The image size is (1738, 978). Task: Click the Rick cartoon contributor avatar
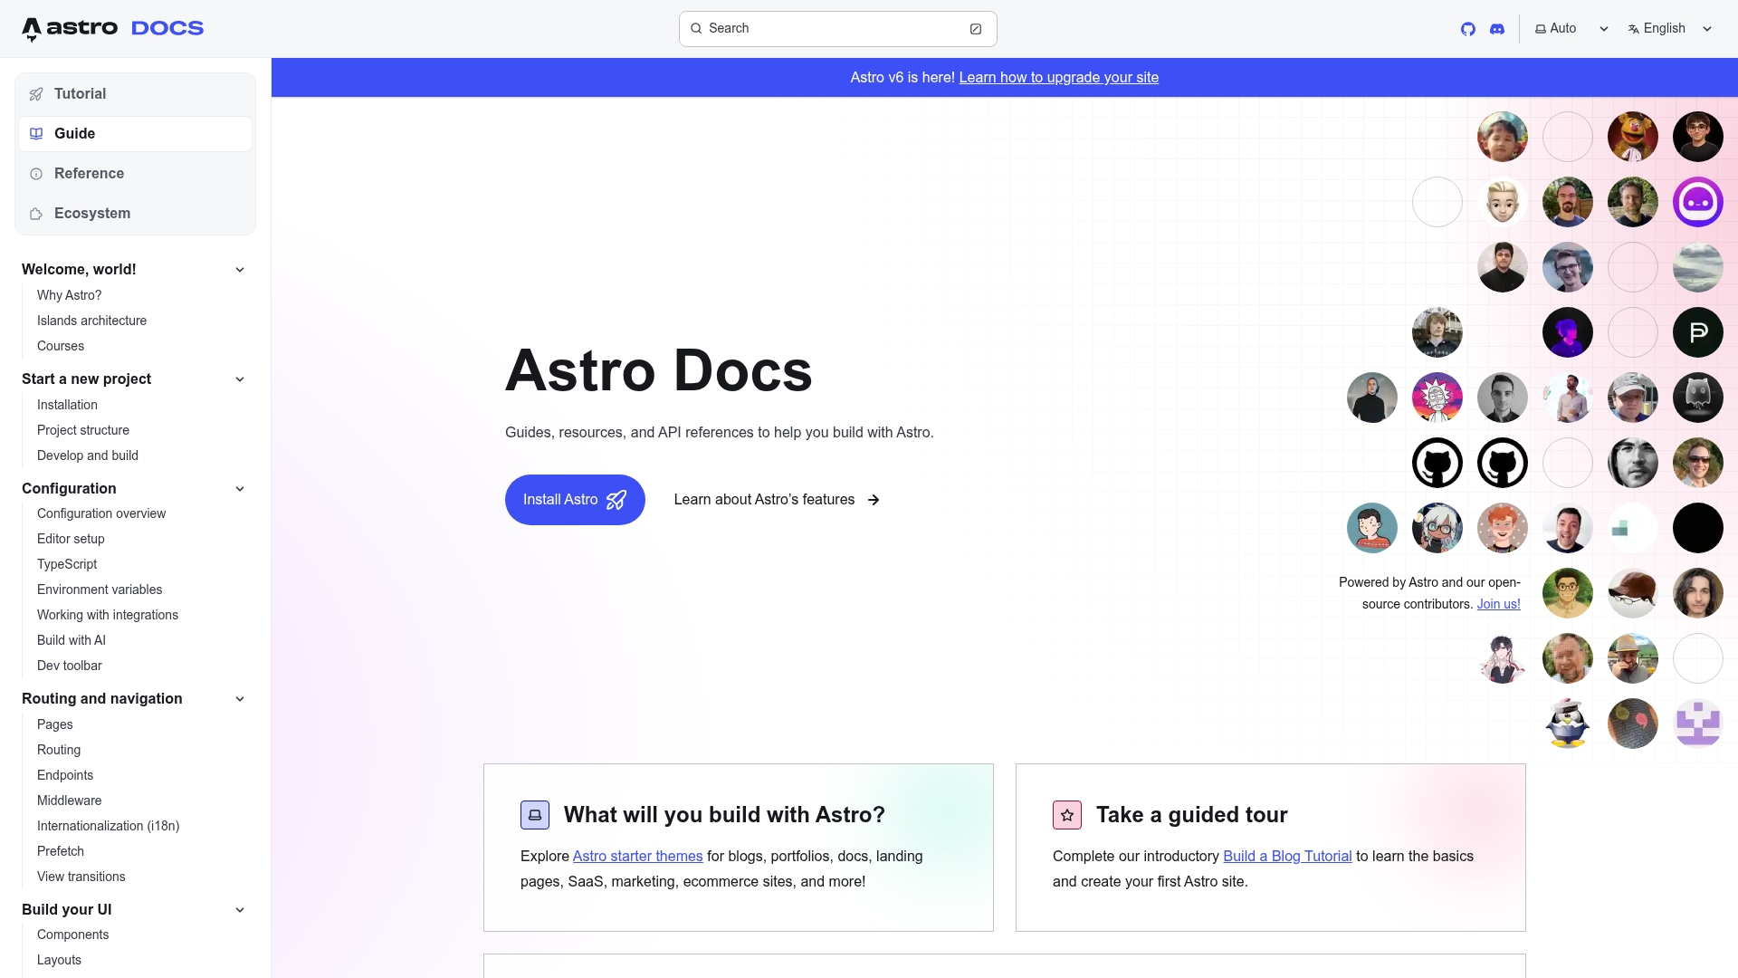[1437, 398]
